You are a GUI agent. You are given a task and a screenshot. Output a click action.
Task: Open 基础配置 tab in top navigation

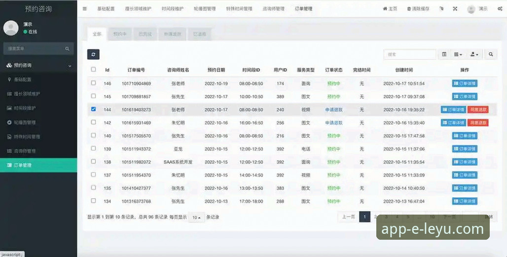click(x=106, y=9)
